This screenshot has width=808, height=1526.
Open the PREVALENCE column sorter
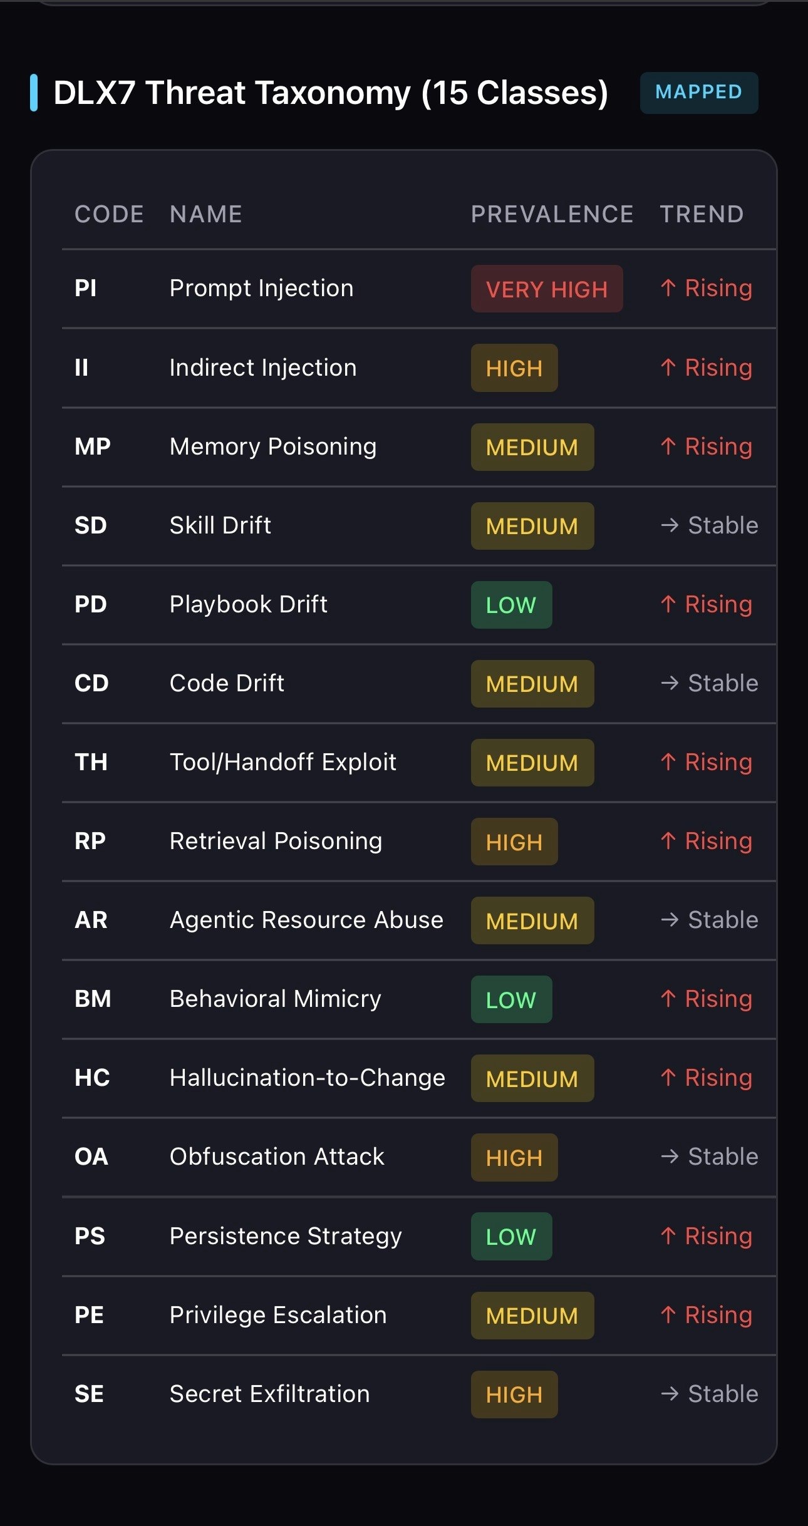click(x=551, y=214)
